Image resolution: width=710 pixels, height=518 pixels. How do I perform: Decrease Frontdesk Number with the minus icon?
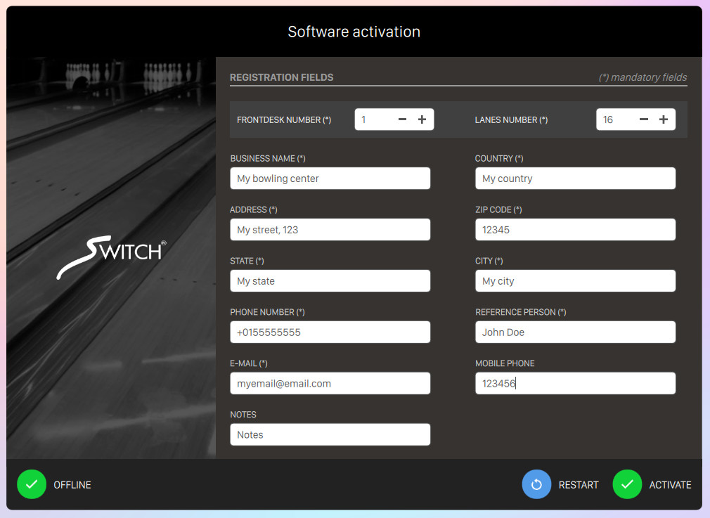tap(402, 119)
